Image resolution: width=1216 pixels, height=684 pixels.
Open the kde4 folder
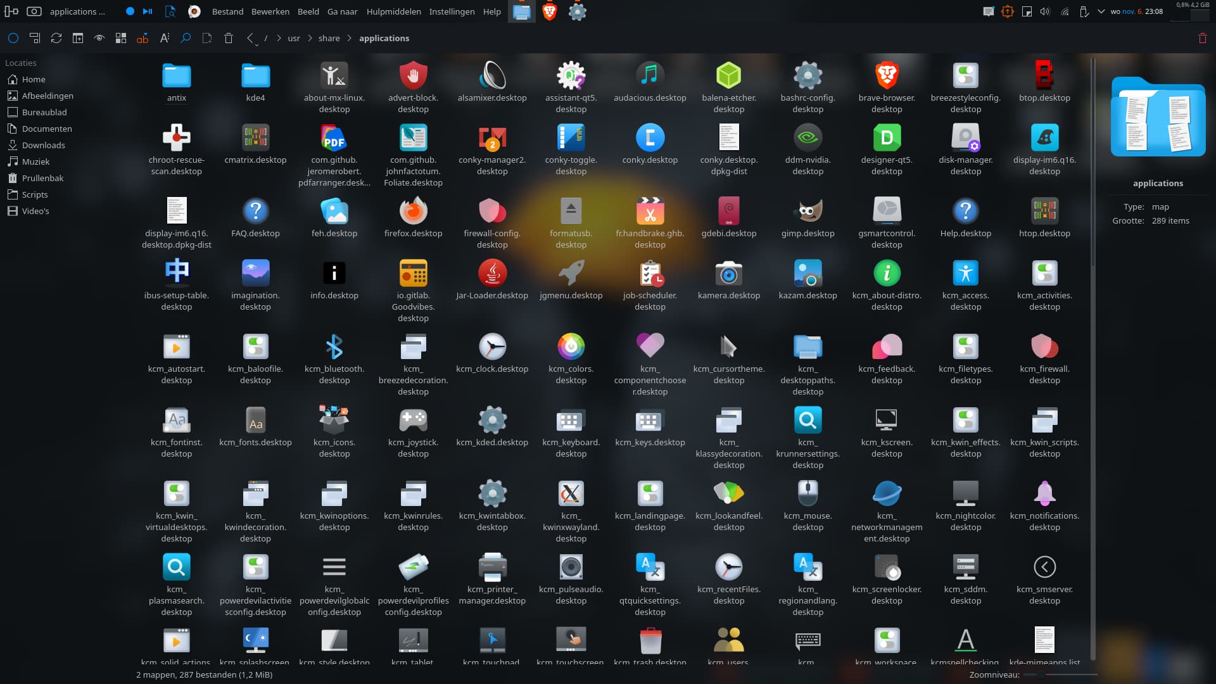click(x=255, y=75)
